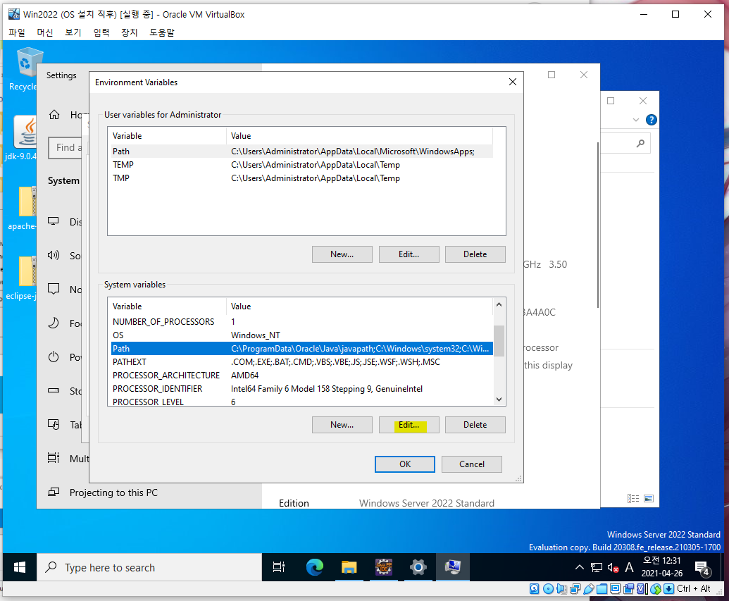The image size is (729, 601).
Task: Select the jdk-9.0.4 installer icon
Action: (x=23, y=138)
